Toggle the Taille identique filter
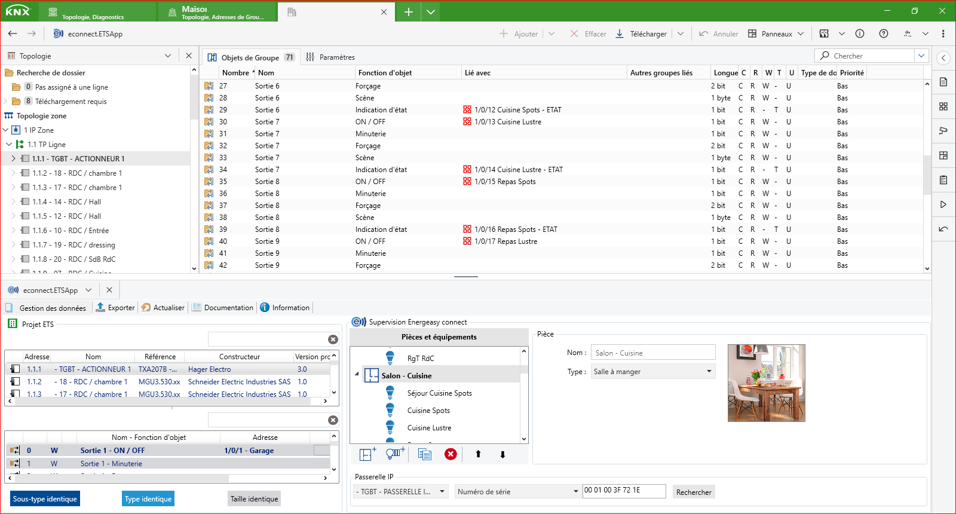The image size is (956, 514). 254,499
